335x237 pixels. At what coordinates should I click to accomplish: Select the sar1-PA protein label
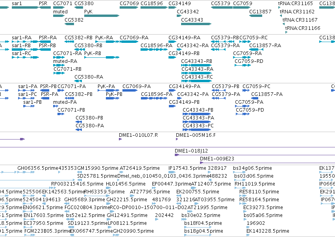[28, 86]
